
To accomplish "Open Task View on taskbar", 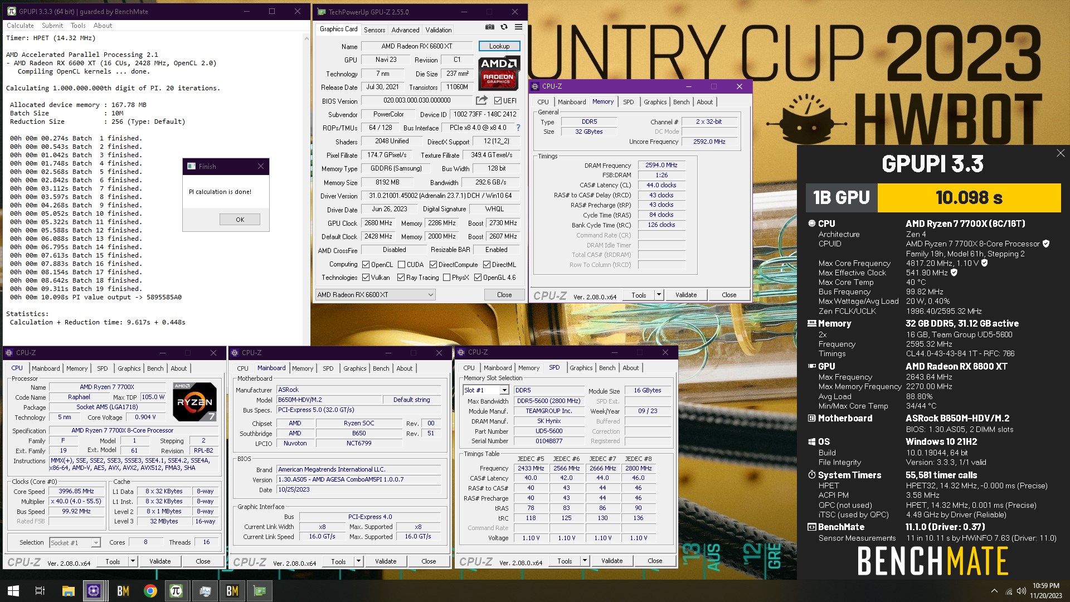I will click(40, 591).
